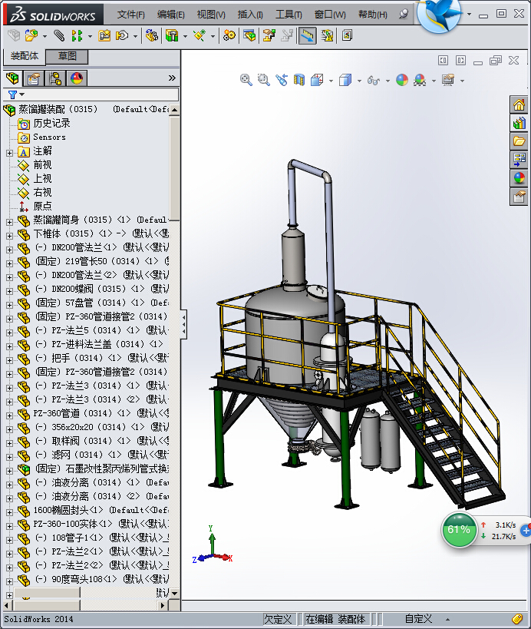Image resolution: width=531 pixels, height=629 pixels.
Task: Click the smart fasteners toolbar icon
Action: point(104,35)
